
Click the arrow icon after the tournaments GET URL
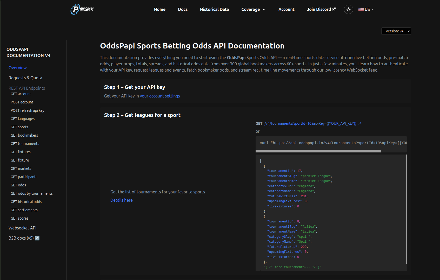(359, 123)
